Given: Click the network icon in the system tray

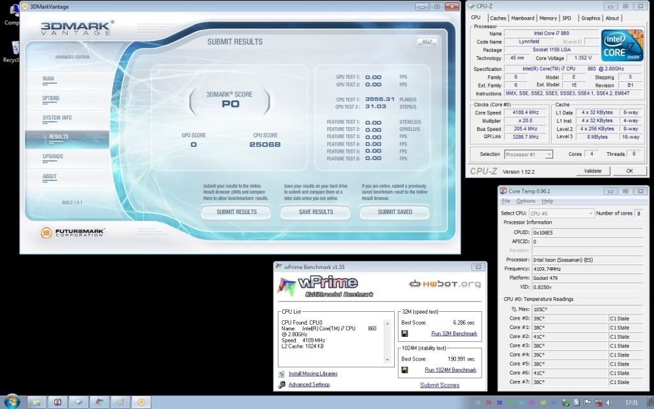Looking at the screenshot, I should pyautogui.click(x=598, y=403).
